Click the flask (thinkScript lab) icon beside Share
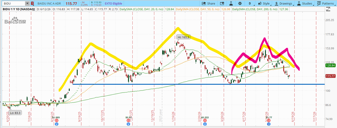The height and width of the screenshot is (128, 337). 231,3
